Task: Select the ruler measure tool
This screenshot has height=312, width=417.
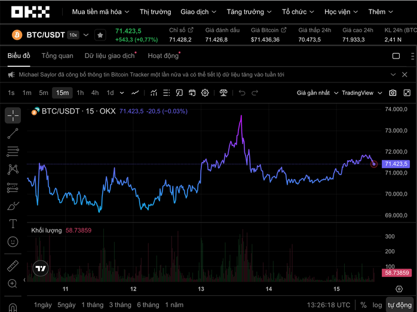Action: pyautogui.click(x=13, y=266)
